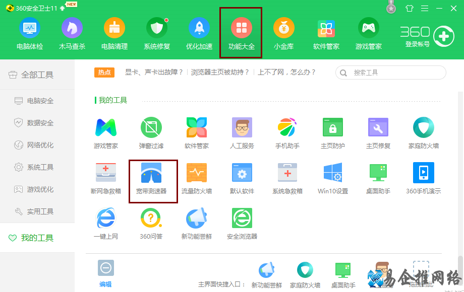
Task: Open 显卡、声卡出故障 help link
Action: (x=155, y=72)
